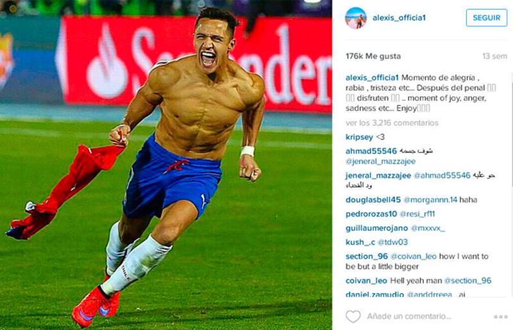Click the alexis_officia1 profile avatar
Viewport: 513px width, 330px height.
tap(356, 18)
